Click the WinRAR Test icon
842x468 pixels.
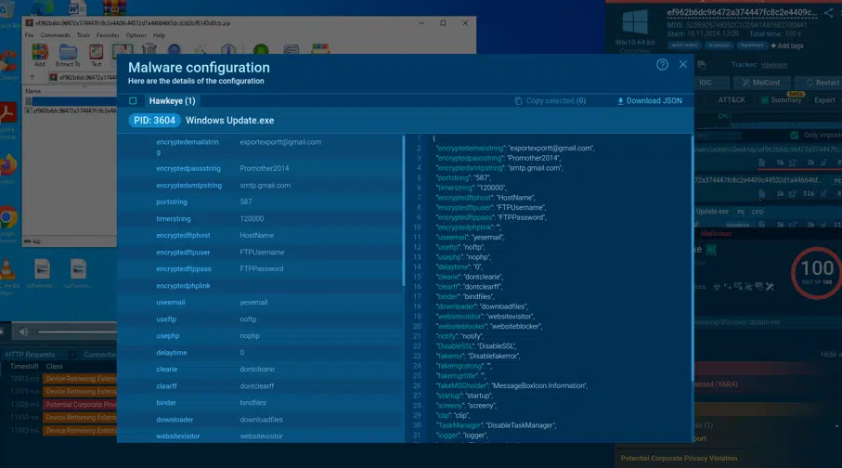click(97, 56)
